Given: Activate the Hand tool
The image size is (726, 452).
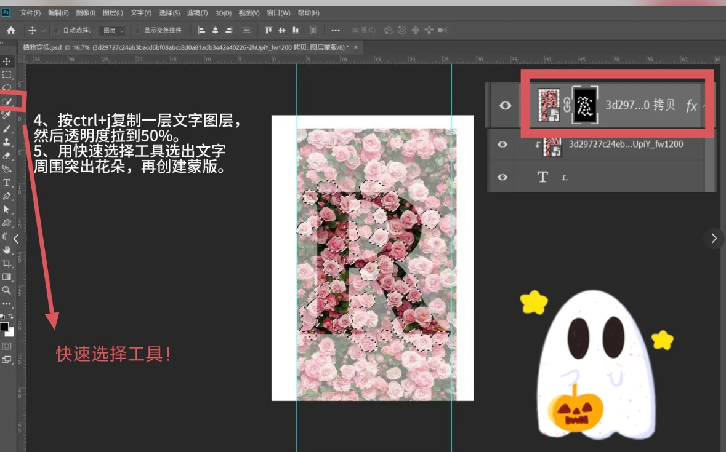Looking at the screenshot, I should (7, 250).
